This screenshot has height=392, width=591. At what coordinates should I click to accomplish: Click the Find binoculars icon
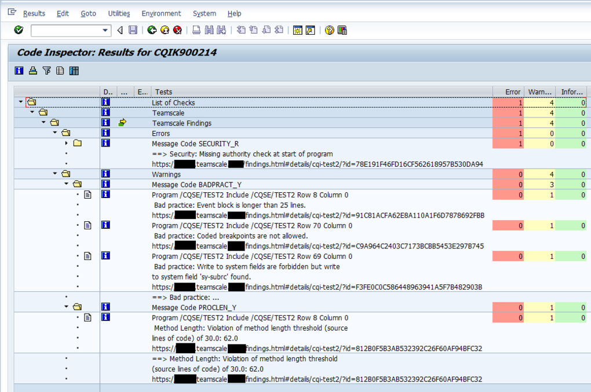point(209,30)
